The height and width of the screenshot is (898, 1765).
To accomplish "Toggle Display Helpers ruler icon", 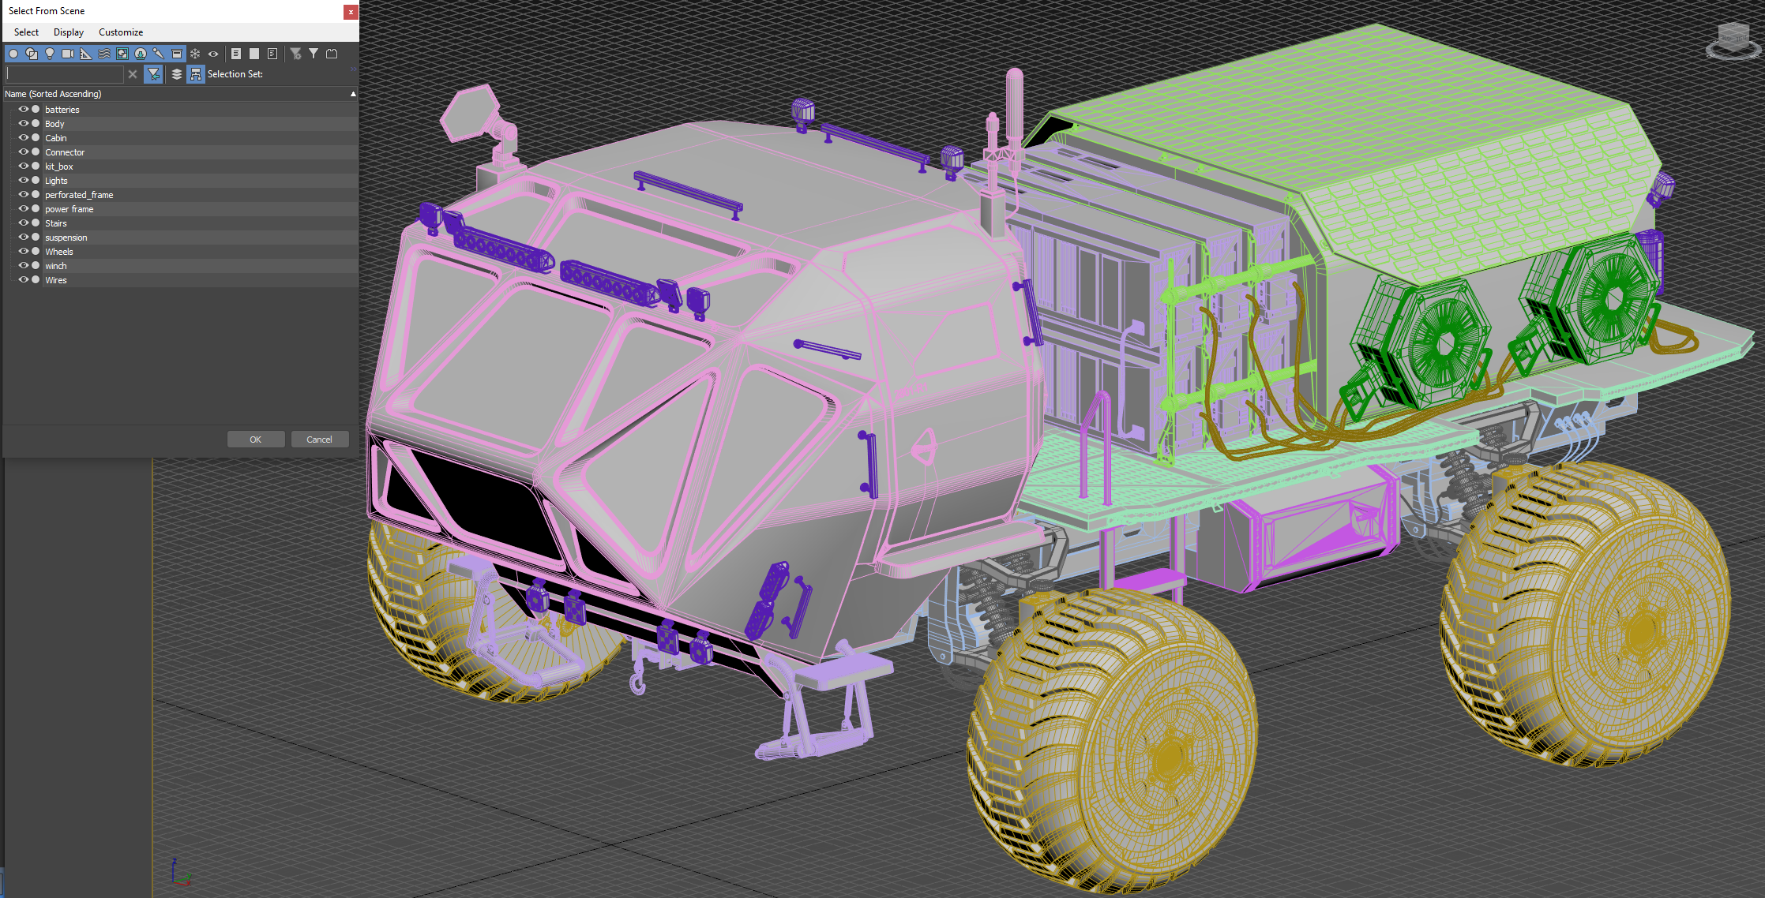I will (x=86, y=54).
